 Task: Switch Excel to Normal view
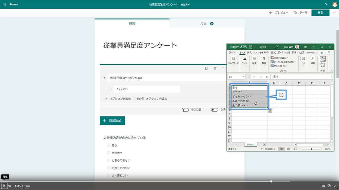click(x=281, y=149)
